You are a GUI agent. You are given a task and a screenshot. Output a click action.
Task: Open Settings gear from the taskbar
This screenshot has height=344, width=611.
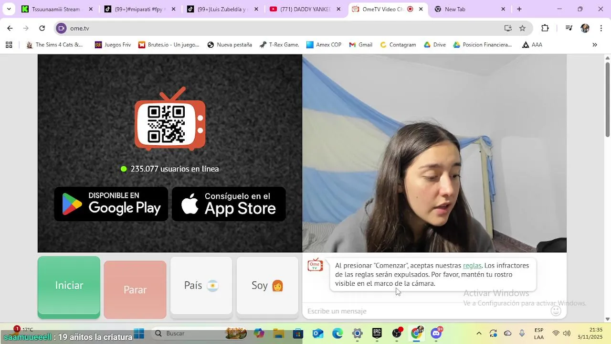357,333
